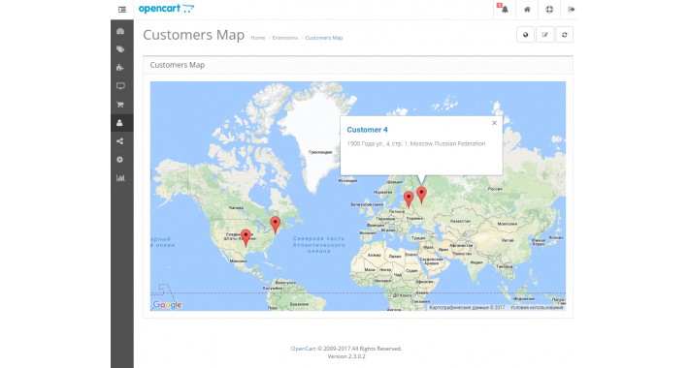This screenshot has width=689, height=368.
Task: Click the Google logo on the map
Action: pos(168,304)
